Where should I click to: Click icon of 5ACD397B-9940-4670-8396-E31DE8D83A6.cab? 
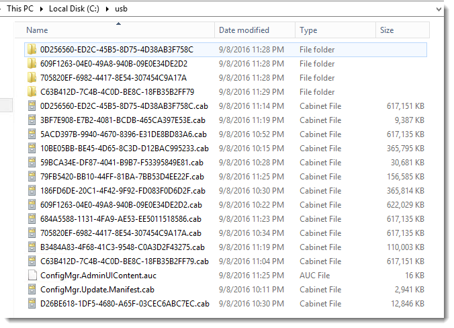tap(32, 134)
